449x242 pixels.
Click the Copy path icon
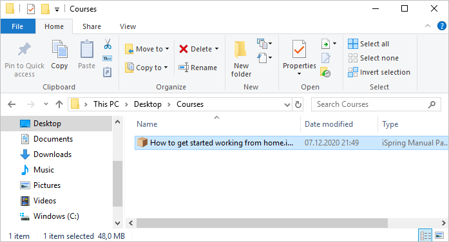tap(108, 59)
